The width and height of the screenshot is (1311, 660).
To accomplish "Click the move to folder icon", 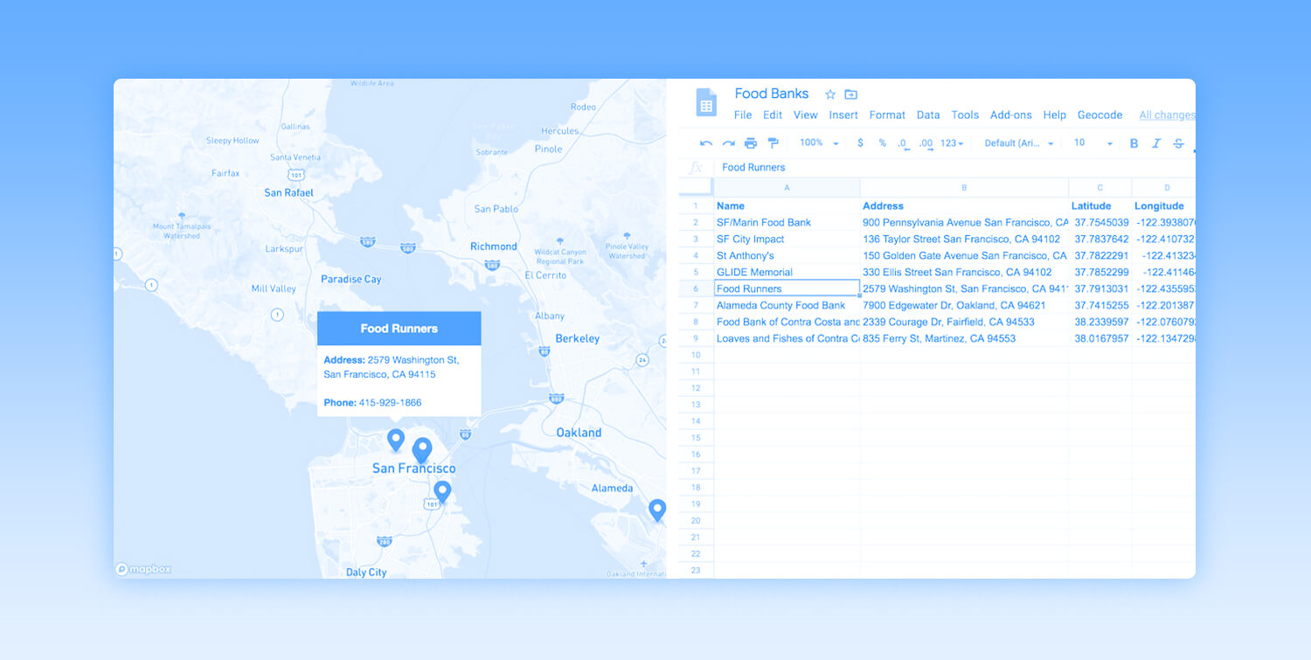I will point(850,94).
